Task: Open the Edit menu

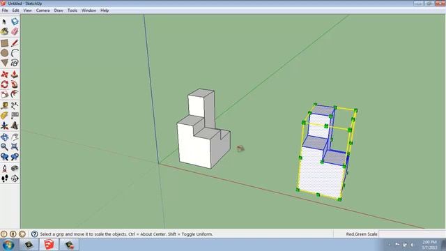Action: click(x=15, y=10)
